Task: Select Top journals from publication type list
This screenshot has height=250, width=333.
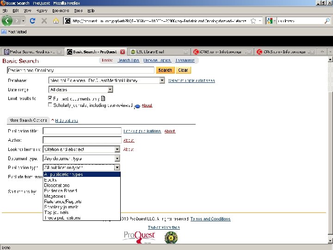Action: [82, 212]
